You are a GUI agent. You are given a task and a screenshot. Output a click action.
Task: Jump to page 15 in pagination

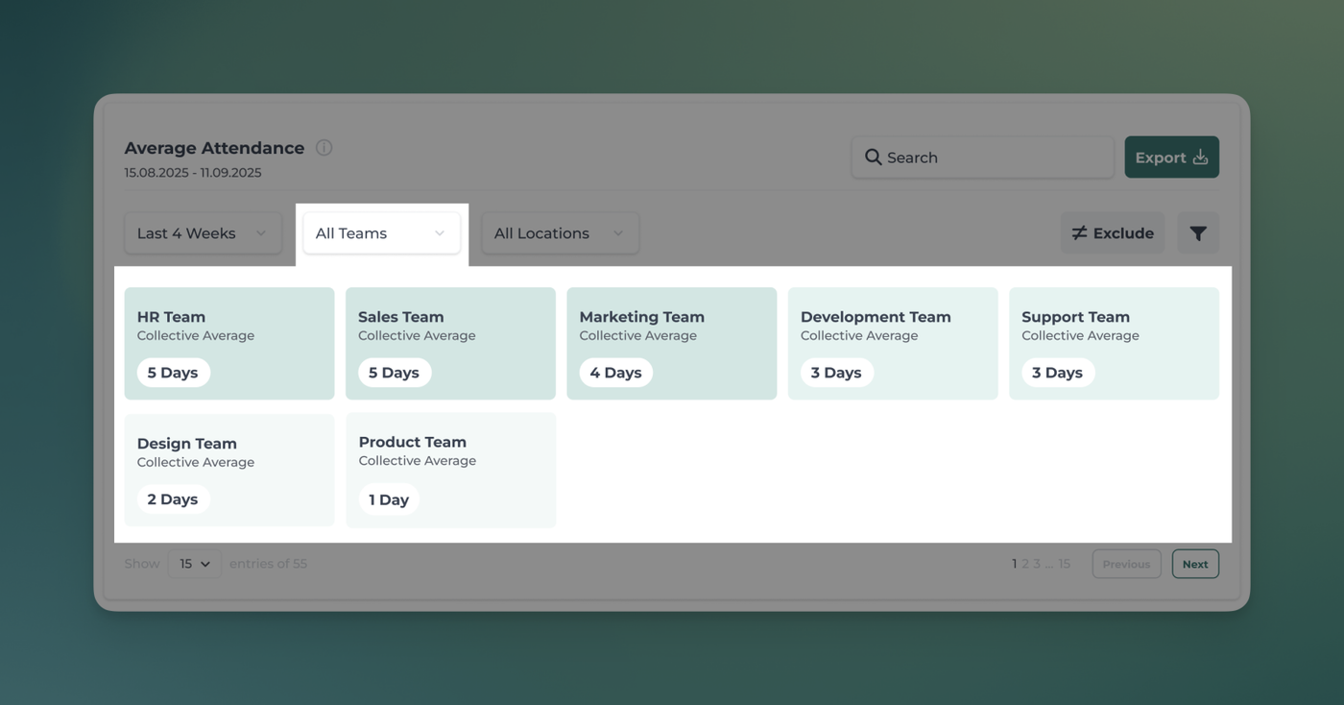[1064, 564]
